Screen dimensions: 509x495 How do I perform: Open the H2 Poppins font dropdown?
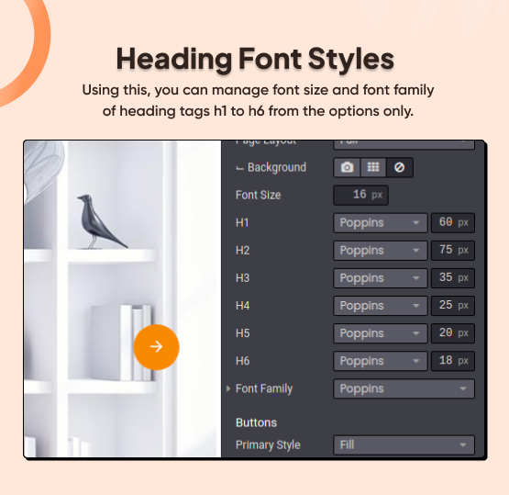tap(380, 251)
